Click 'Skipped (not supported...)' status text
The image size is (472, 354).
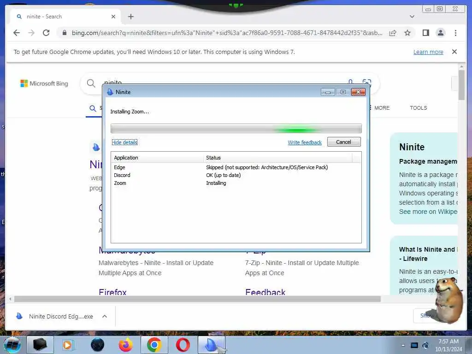click(x=267, y=167)
